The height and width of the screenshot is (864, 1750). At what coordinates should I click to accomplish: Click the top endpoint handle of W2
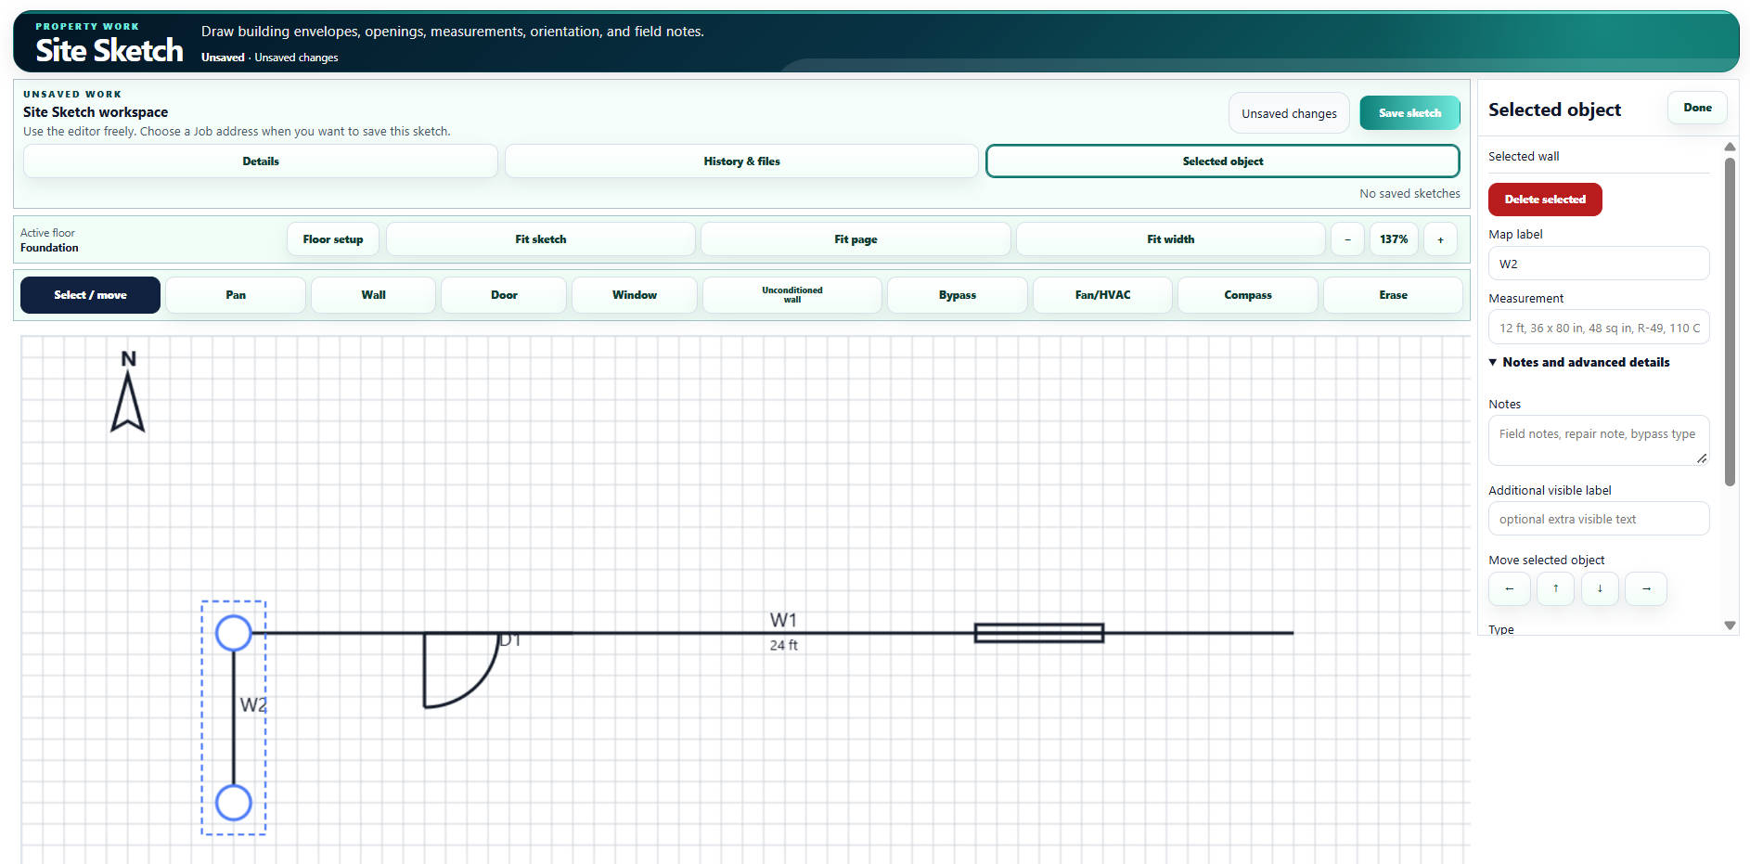point(234,633)
